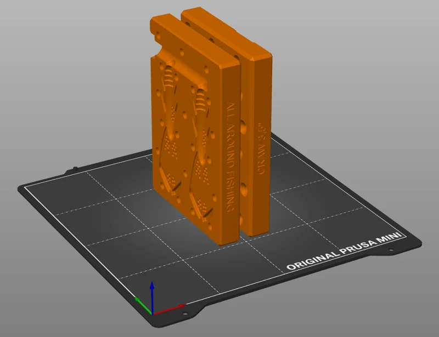Click the green Y axis arrow
This screenshot has height=337, width=439.
coord(143,306)
